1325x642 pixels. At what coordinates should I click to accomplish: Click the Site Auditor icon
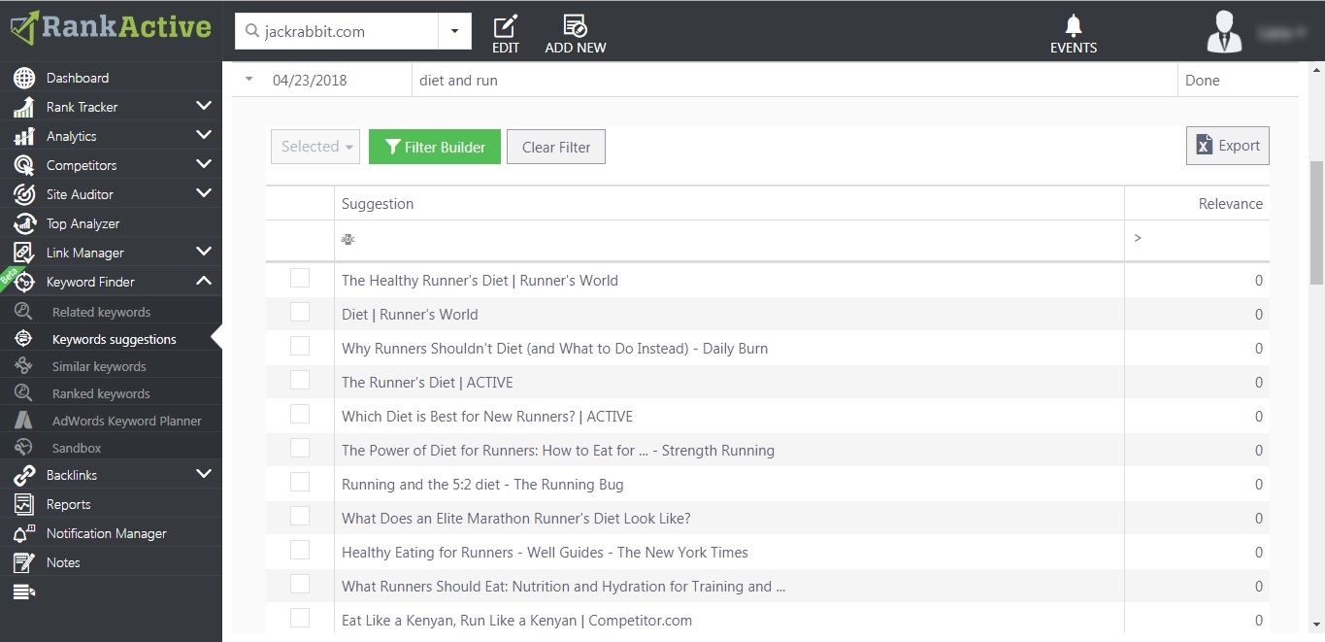click(24, 194)
